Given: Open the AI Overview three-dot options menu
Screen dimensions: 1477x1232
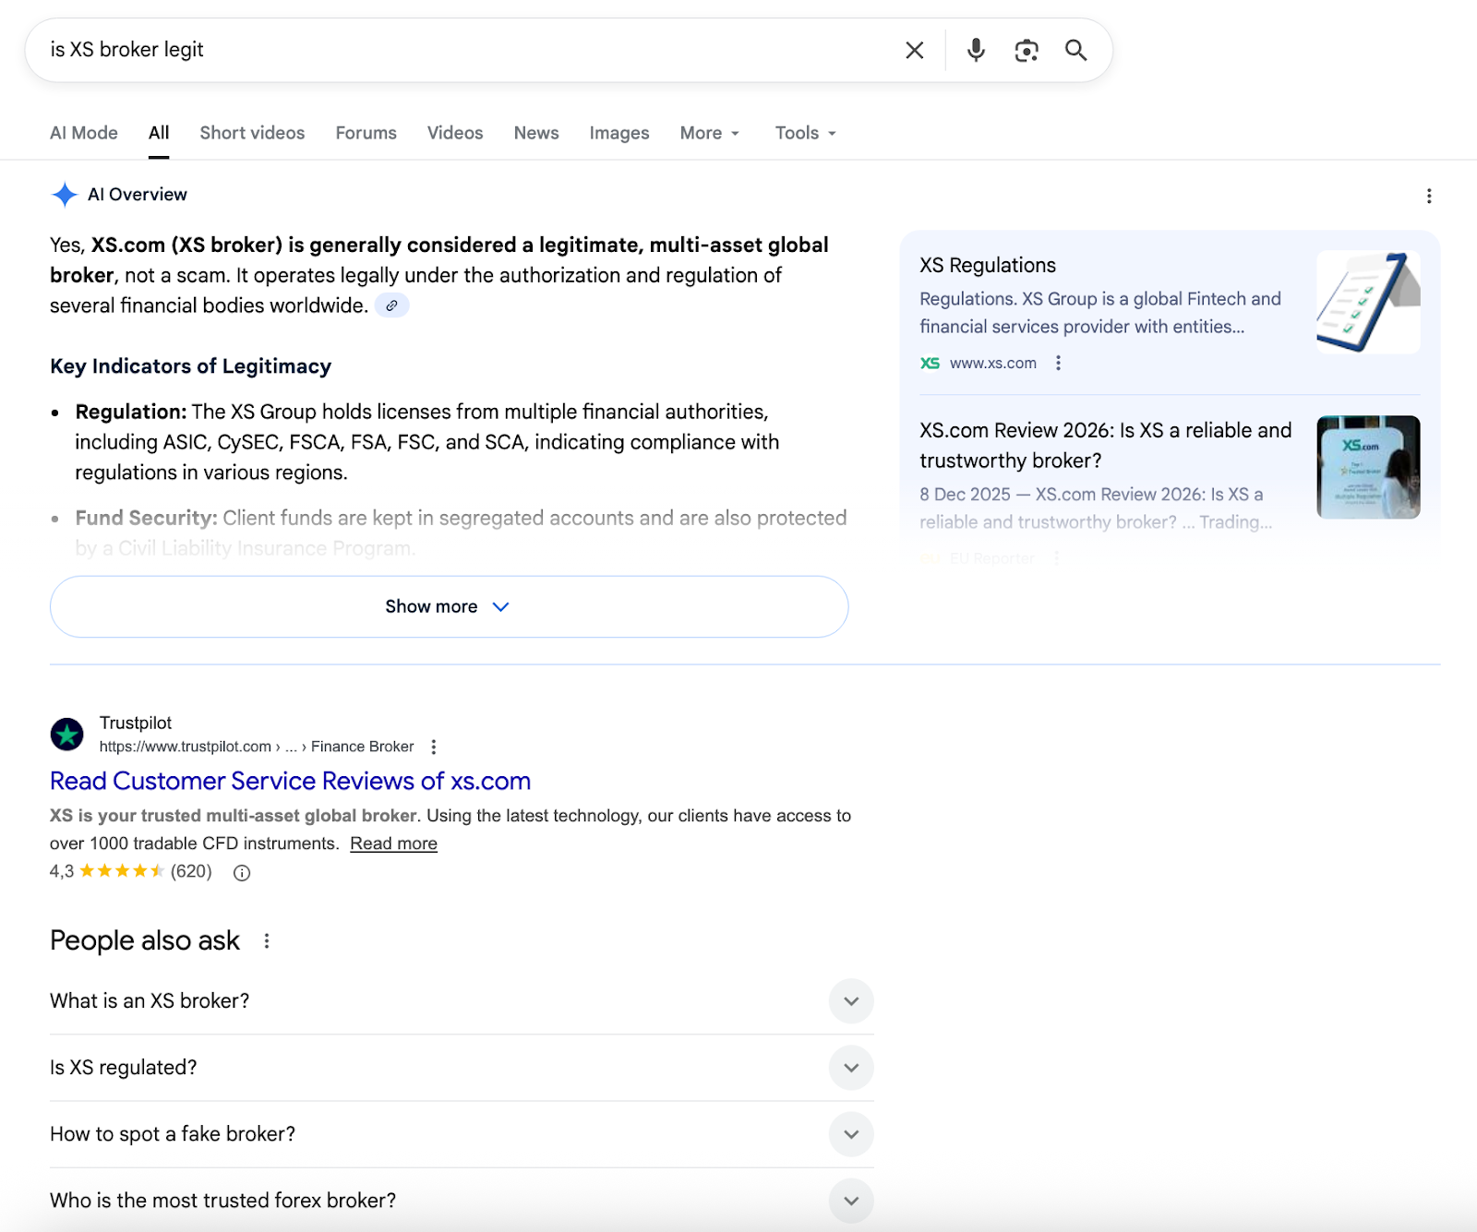Looking at the screenshot, I should point(1428,196).
